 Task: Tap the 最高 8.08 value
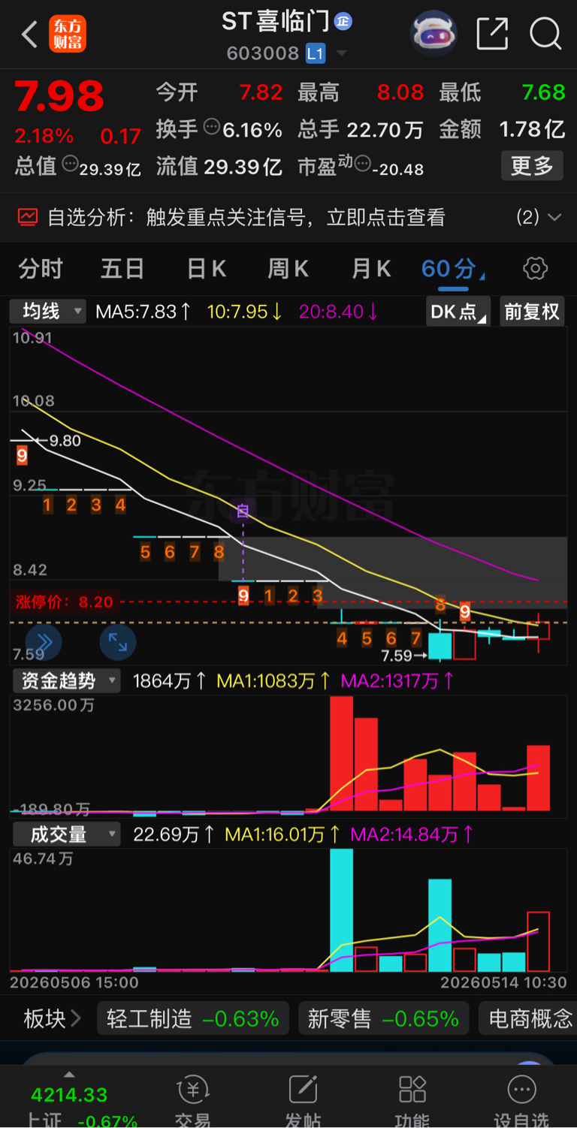[400, 93]
